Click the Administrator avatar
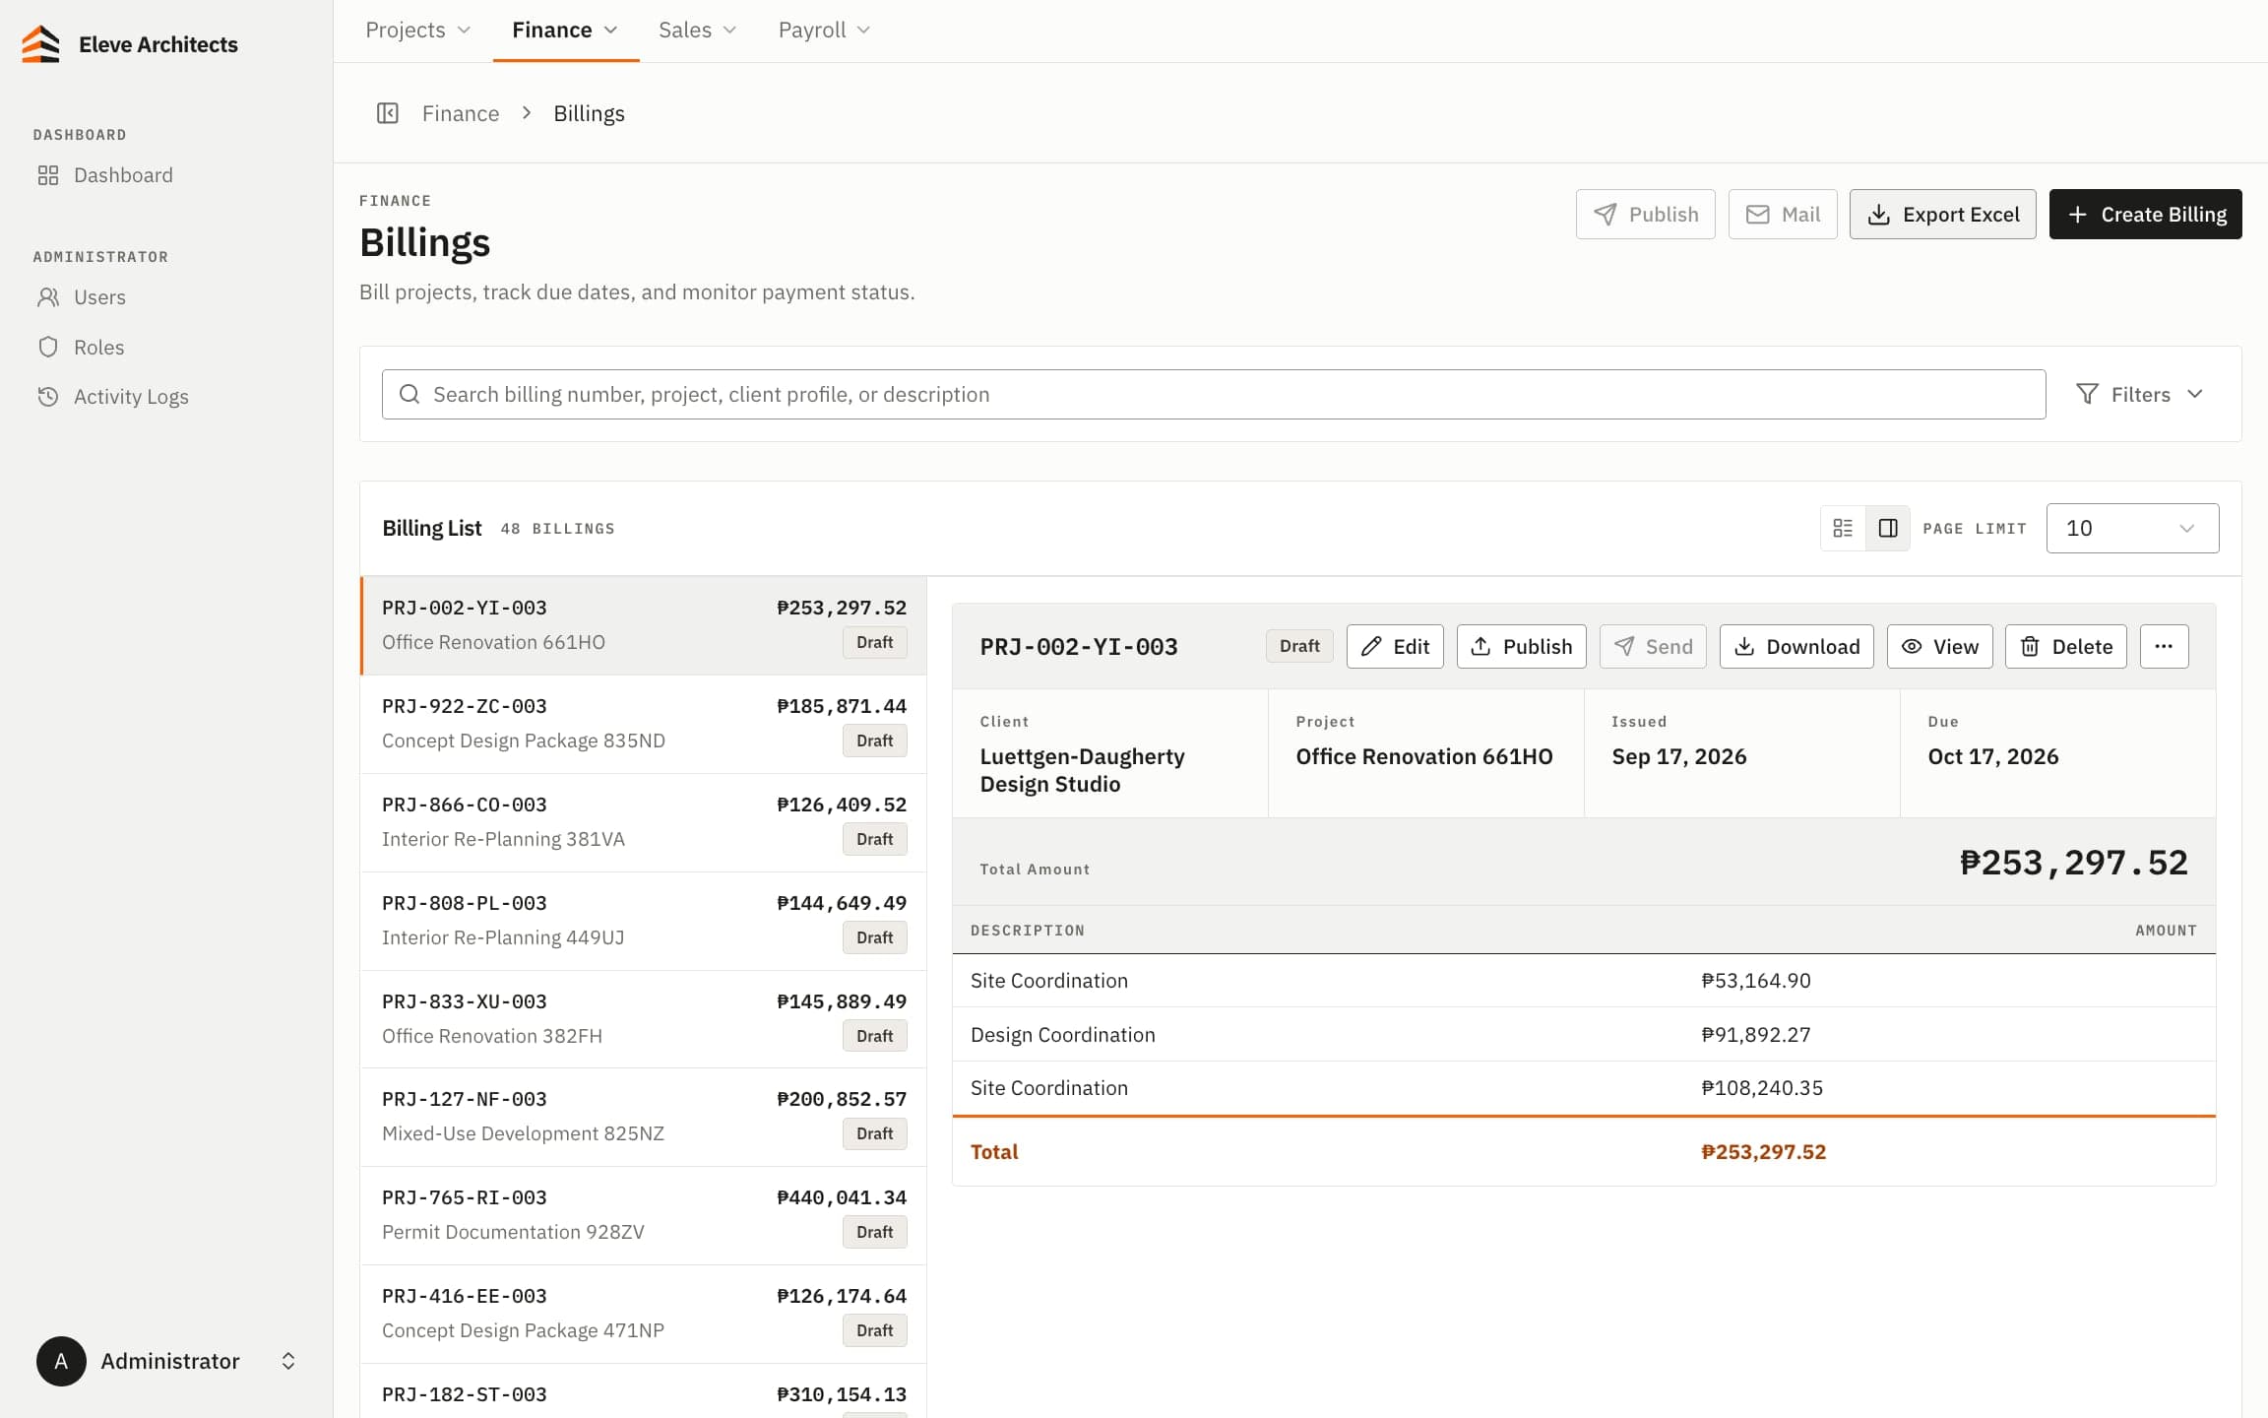Screen dimensions: 2268x1418 [x=61, y=1361]
